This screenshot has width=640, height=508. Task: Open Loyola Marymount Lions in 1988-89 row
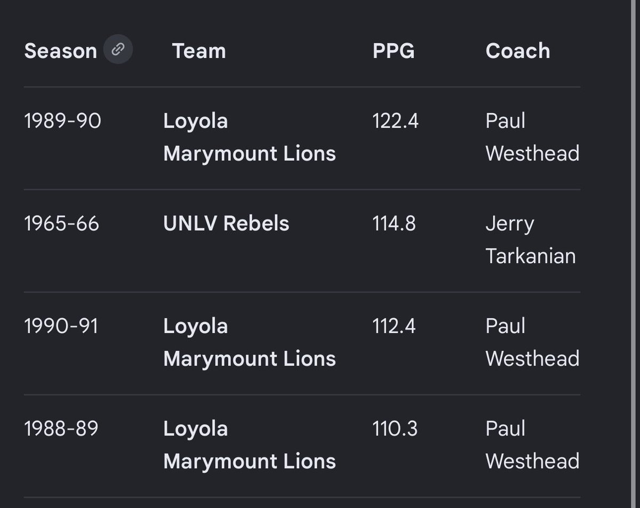pos(250,445)
